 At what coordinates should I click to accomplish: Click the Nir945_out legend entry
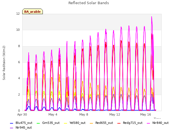point(21,128)
